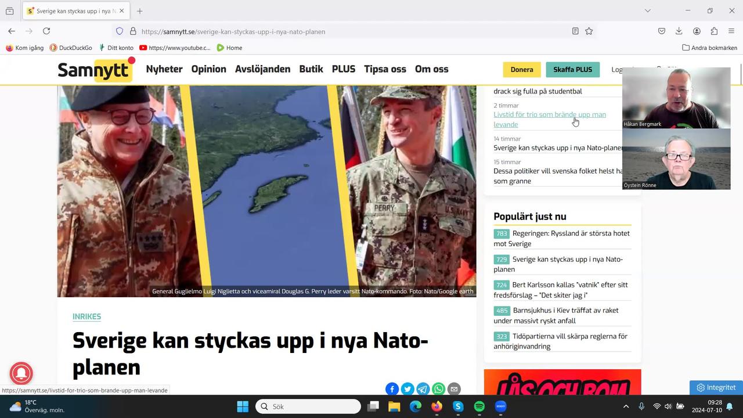Open the taskbar weather widget

tap(38, 406)
